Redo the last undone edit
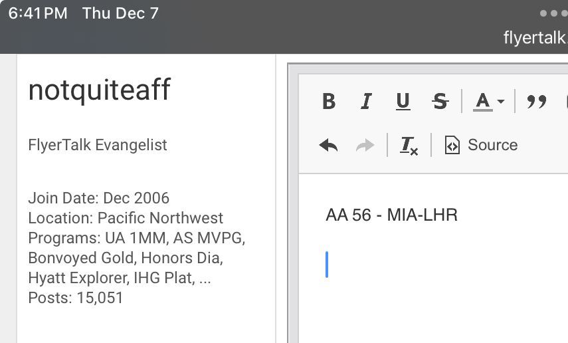The width and height of the screenshot is (568, 343). click(365, 146)
